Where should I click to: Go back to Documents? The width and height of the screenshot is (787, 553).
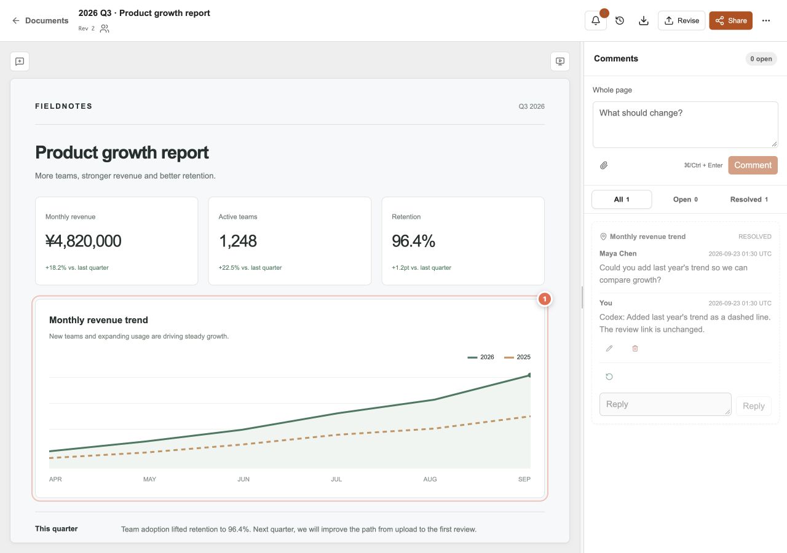click(x=40, y=20)
